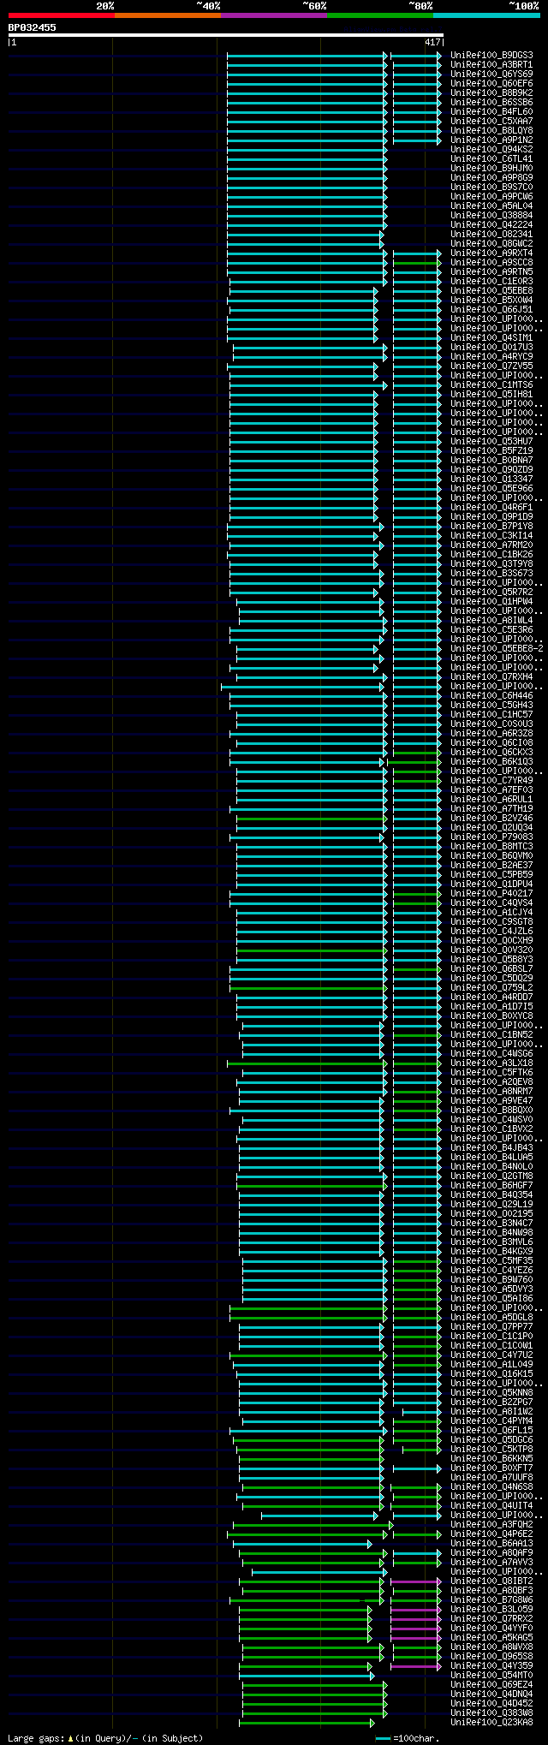Click the orange ~40% identity legend segment
The height and width of the screenshot is (1745, 548).
(x=168, y=15)
